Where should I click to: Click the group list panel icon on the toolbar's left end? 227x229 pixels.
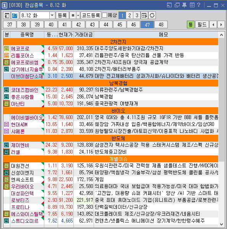pyautogui.click(x=7, y=15)
